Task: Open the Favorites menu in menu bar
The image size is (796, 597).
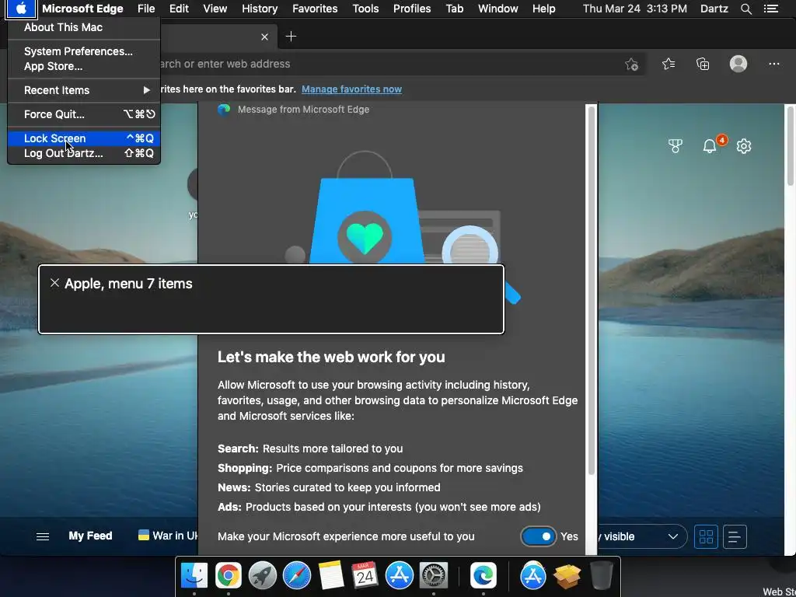Action: pyautogui.click(x=315, y=9)
